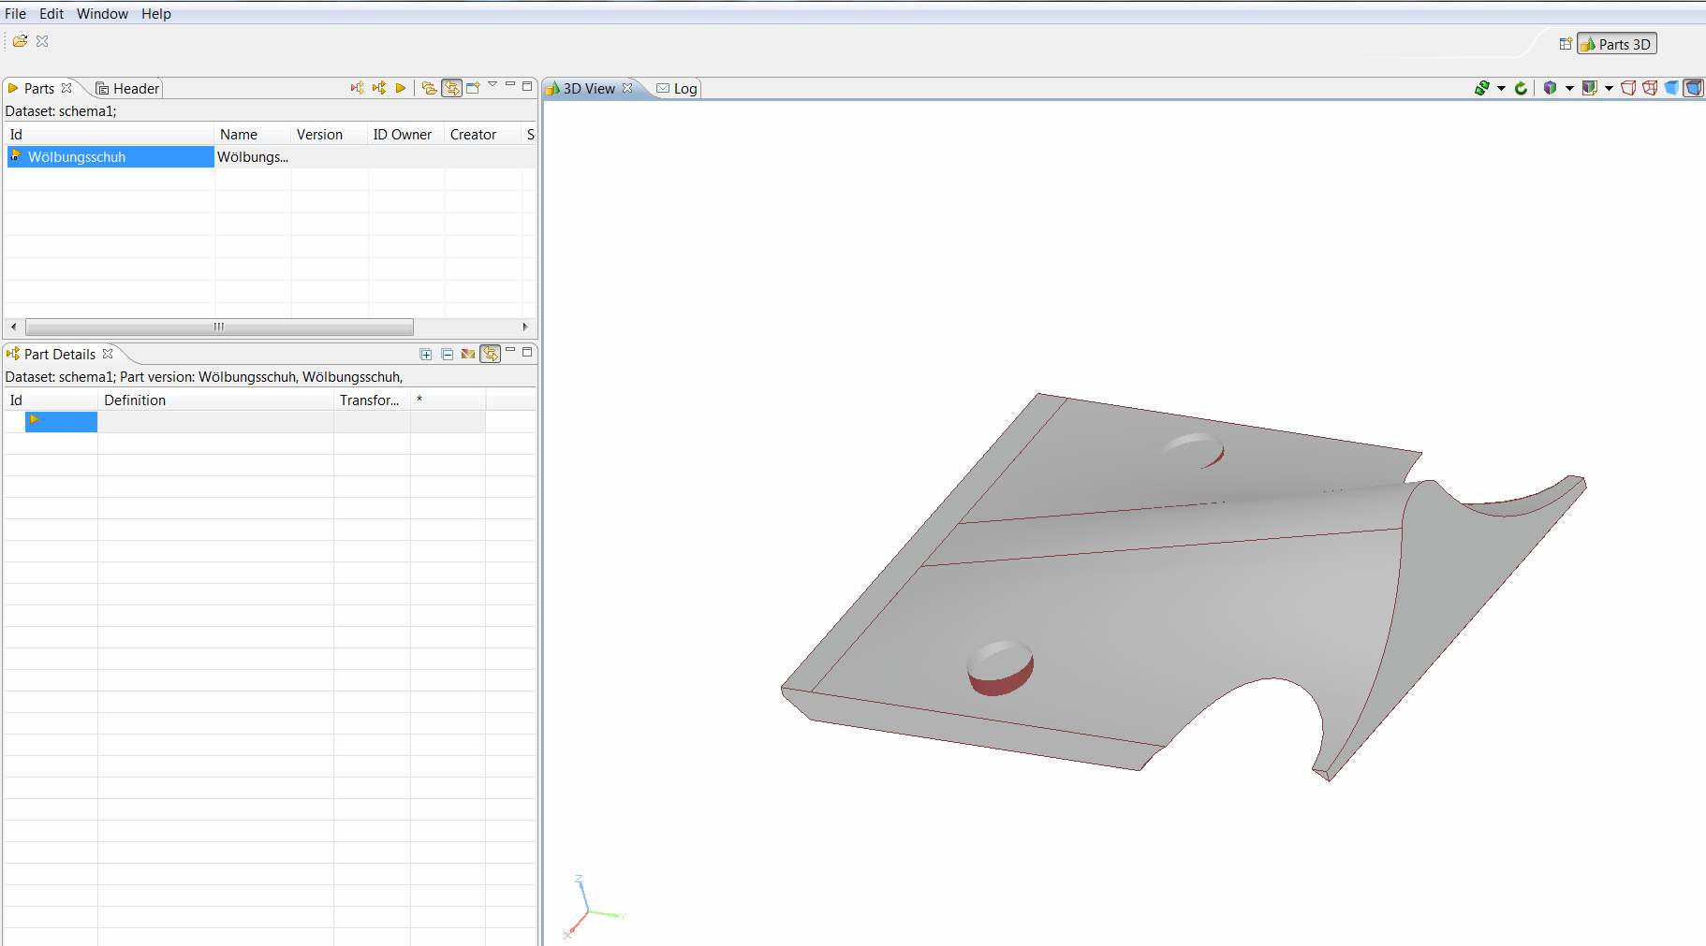
Task: Open the Parts panel view menu triangle
Action: point(493,85)
